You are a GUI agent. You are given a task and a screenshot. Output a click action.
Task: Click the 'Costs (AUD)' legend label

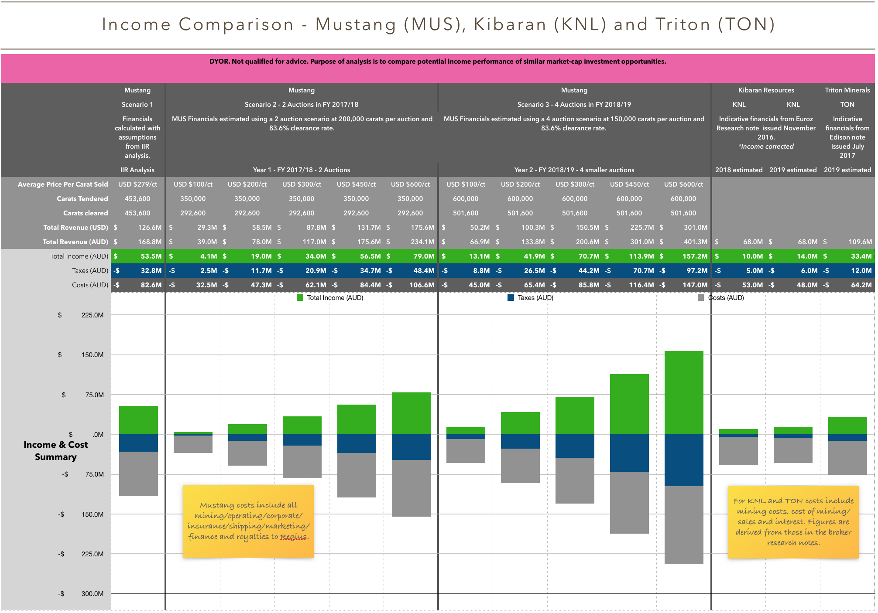pyautogui.click(x=726, y=298)
